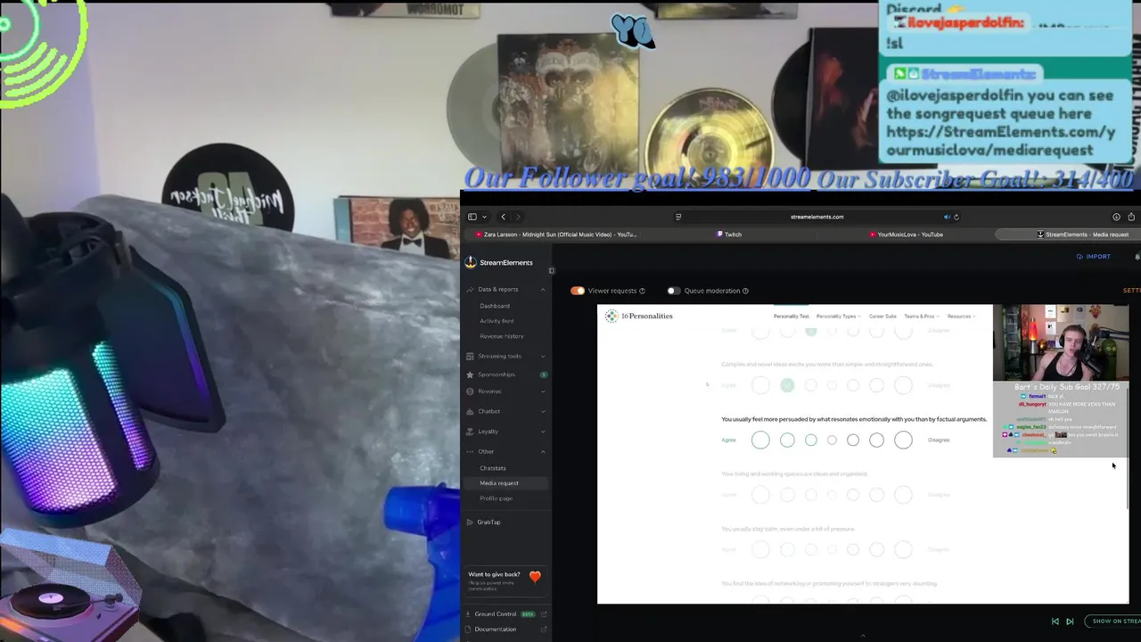Open the StreamElements logo home link

click(499, 262)
